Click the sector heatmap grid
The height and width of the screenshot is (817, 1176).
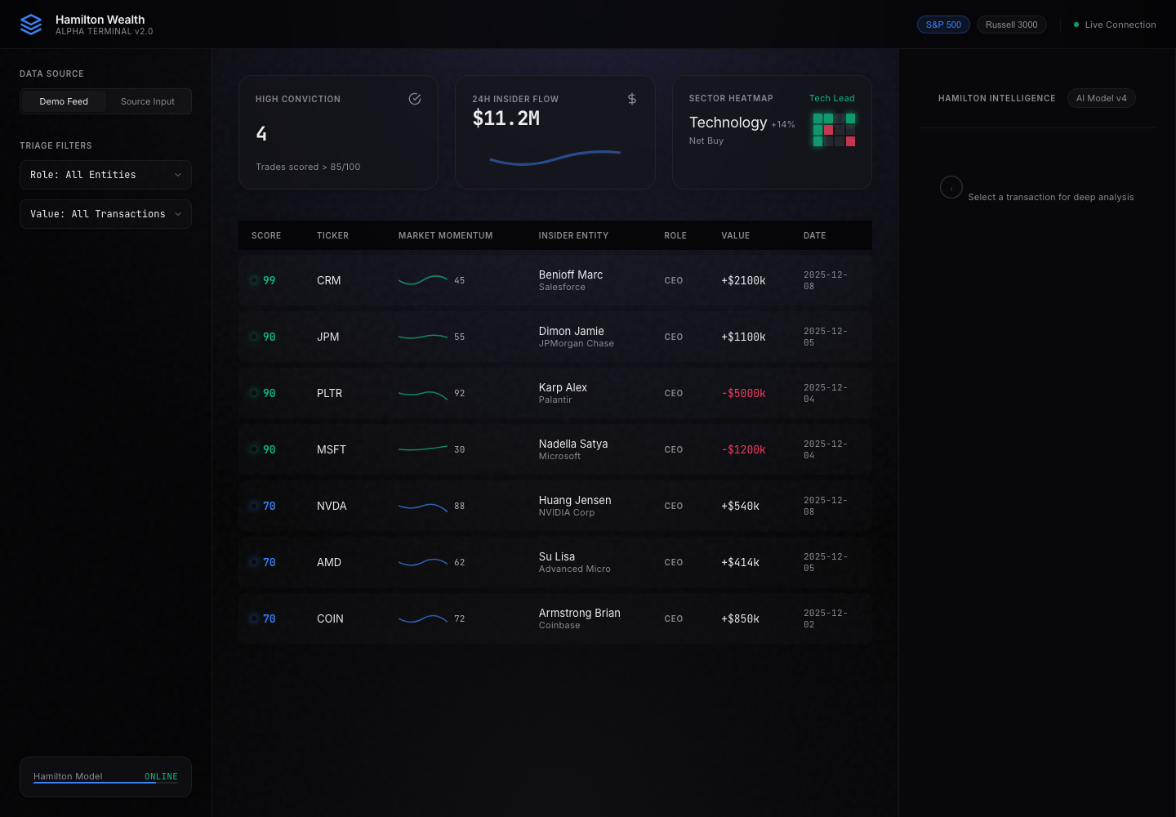click(834, 130)
